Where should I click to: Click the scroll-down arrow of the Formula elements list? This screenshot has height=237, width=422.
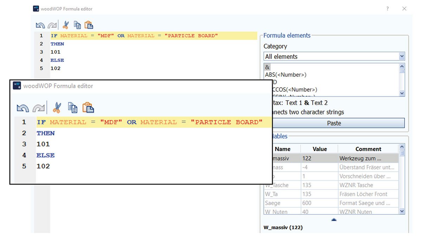coord(401,93)
